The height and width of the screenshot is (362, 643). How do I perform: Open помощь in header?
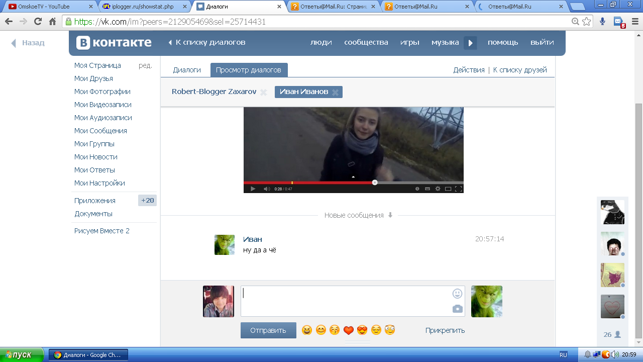[x=503, y=42]
